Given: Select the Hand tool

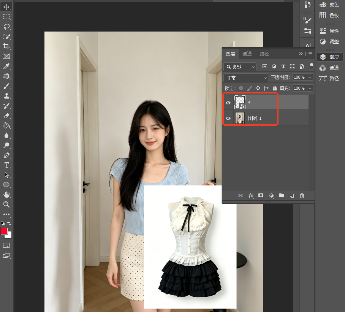Looking at the screenshot, I should coord(6,195).
